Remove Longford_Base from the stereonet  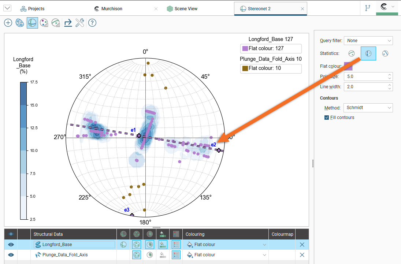pyautogui.click(x=302, y=245)
